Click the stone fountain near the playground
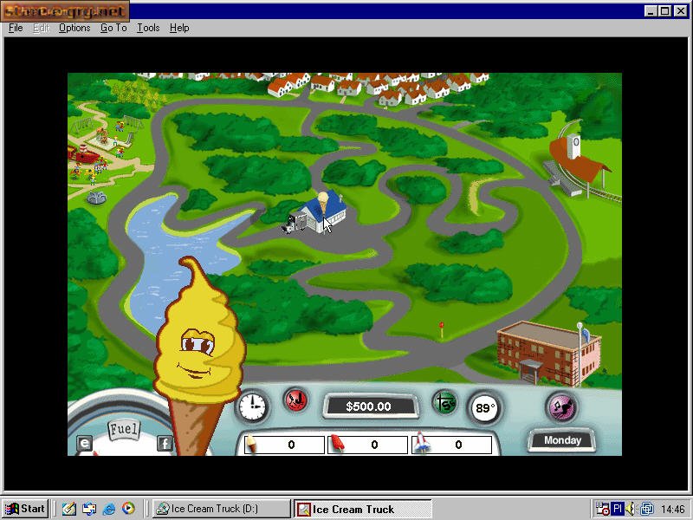 pos(96,198)
